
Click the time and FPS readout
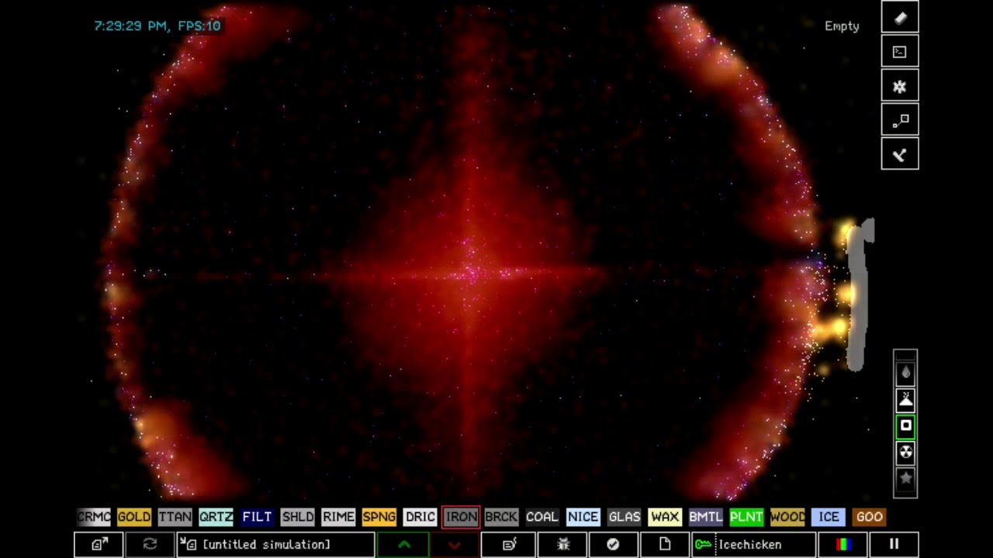[x=157, y=26]
